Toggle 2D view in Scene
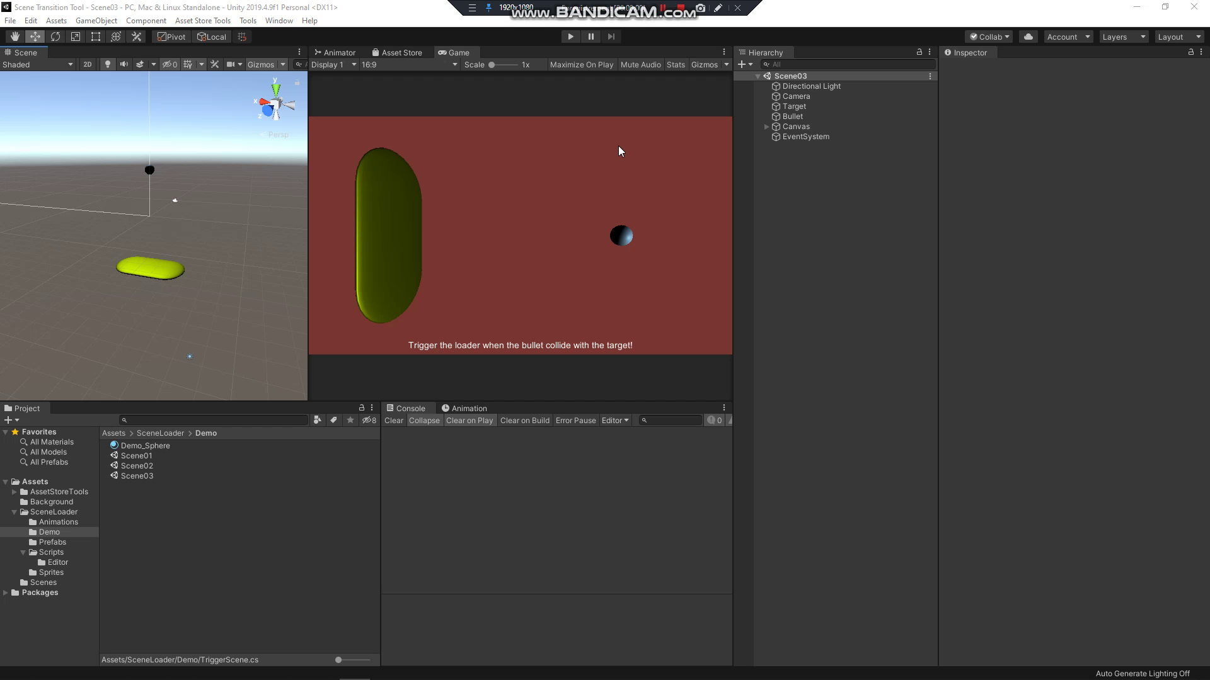The height and width of the screenshot is (680, 1210). (88, 64)
